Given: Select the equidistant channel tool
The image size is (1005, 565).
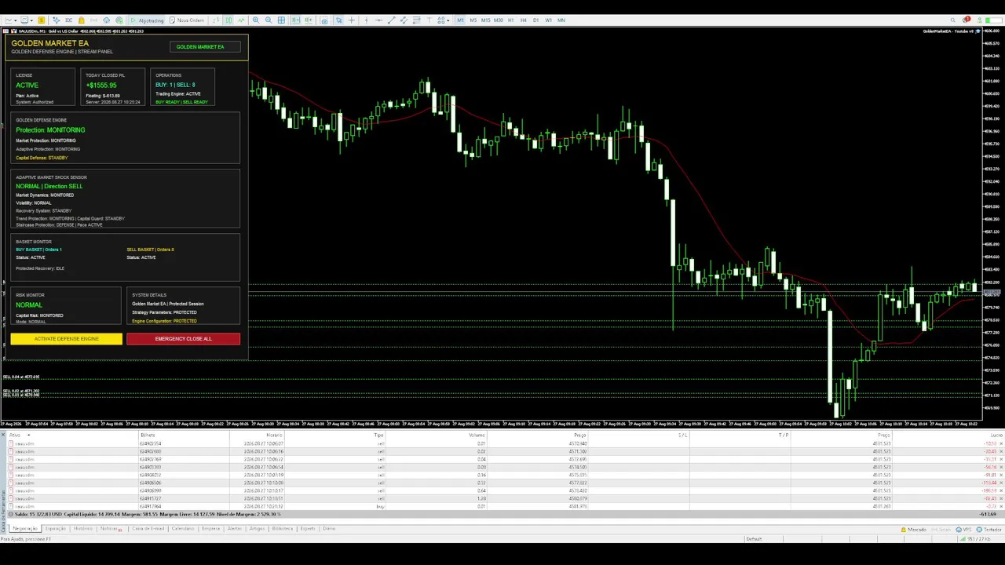Looking at the screenshot, I should coord(404,20).
